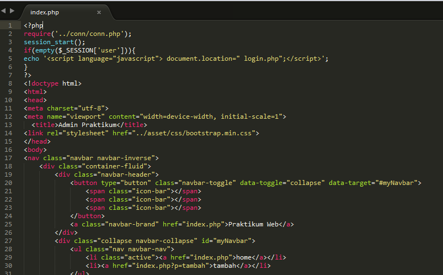Click line number 13 in gutter

click(x=8, y=125)
